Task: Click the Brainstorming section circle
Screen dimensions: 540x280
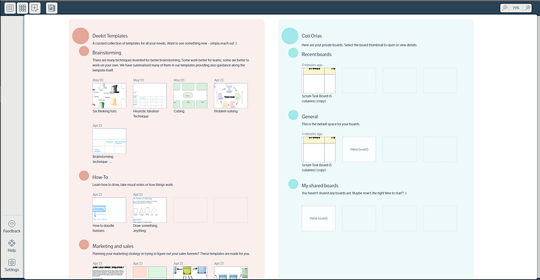Action: [x=84, y=51]
